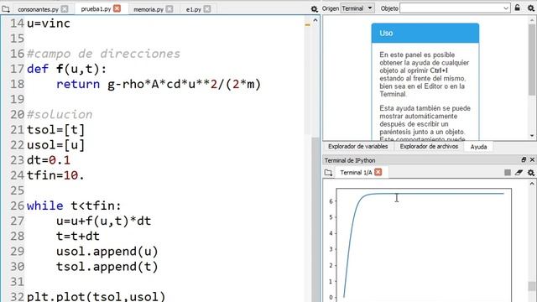Click the 'u=u+f(u,t)*dt' line
Screen dimensions: 537x302
(x=103, y=221)
